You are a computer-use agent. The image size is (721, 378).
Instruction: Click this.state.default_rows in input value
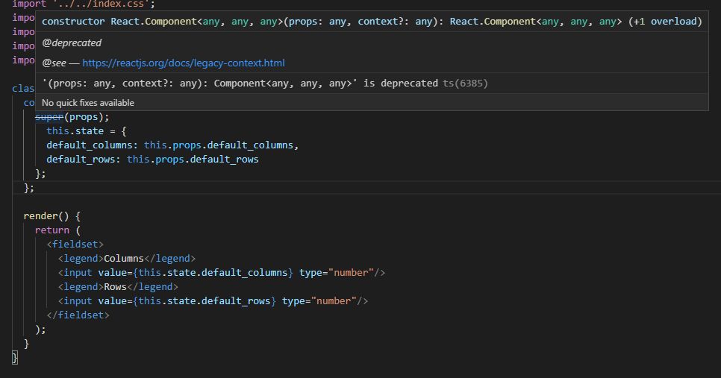point(205,301)
